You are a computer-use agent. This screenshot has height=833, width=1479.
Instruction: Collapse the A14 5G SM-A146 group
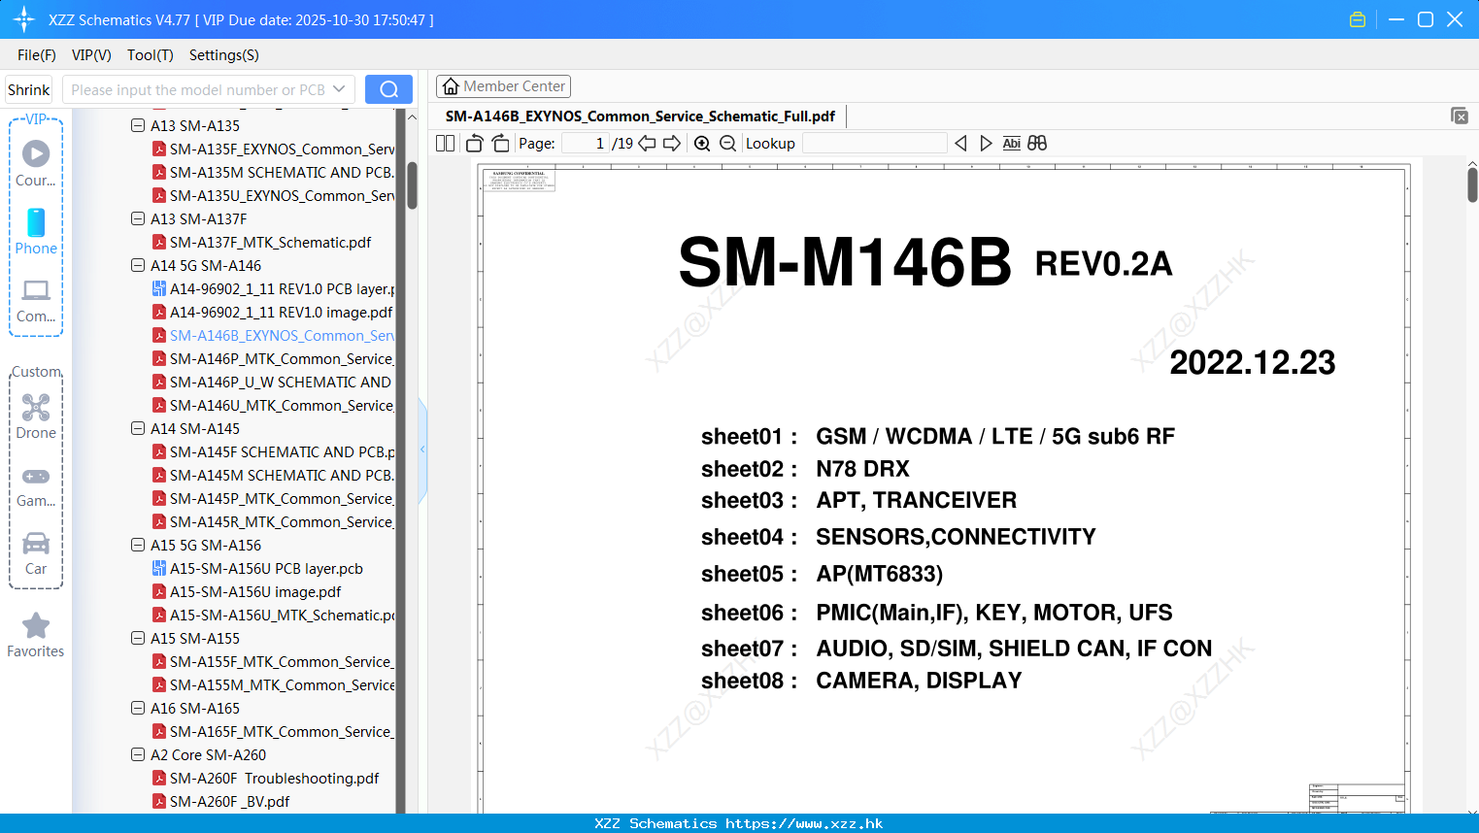(137, 265)
